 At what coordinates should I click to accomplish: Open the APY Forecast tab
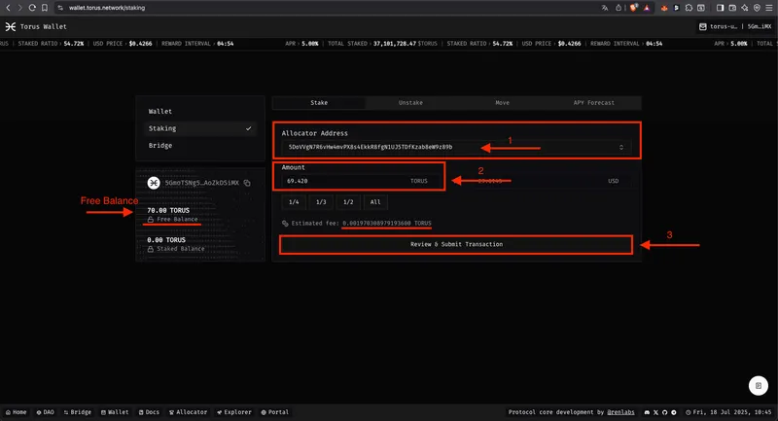click(594, 102)
